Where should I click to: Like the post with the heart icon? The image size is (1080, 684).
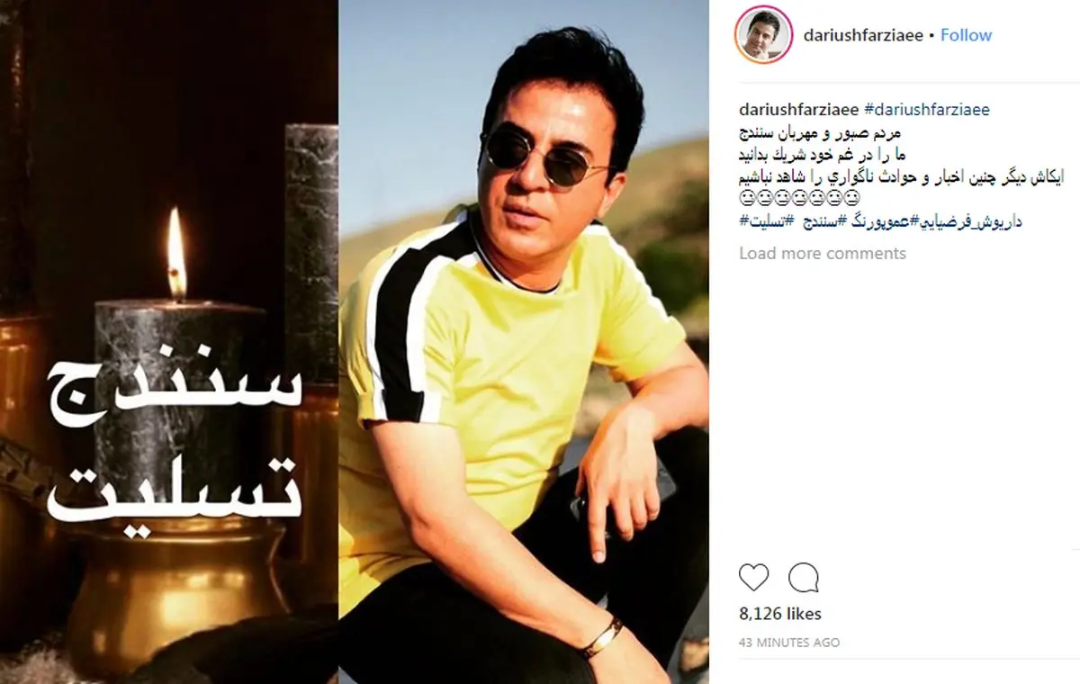click(753, 577)
